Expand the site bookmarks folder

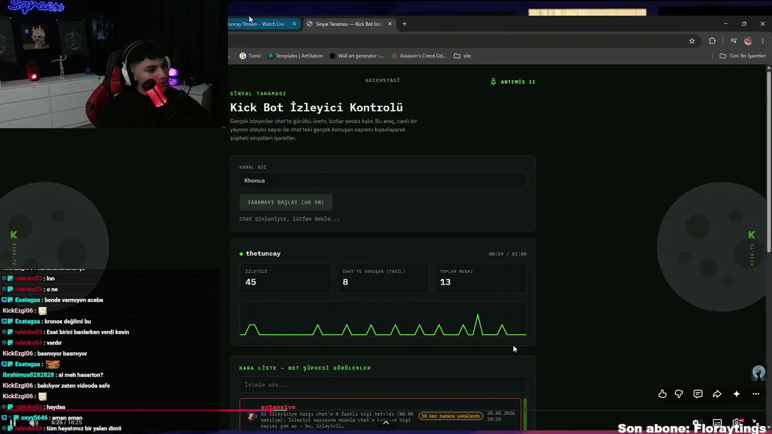[x=463, y=56]
